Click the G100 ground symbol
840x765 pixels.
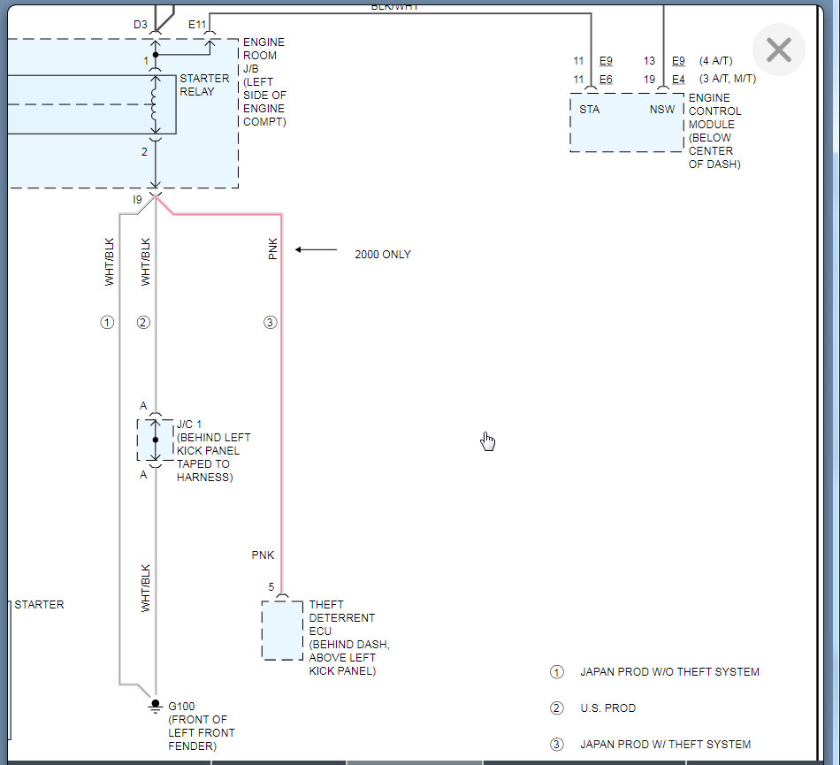[x=156, y=707]
